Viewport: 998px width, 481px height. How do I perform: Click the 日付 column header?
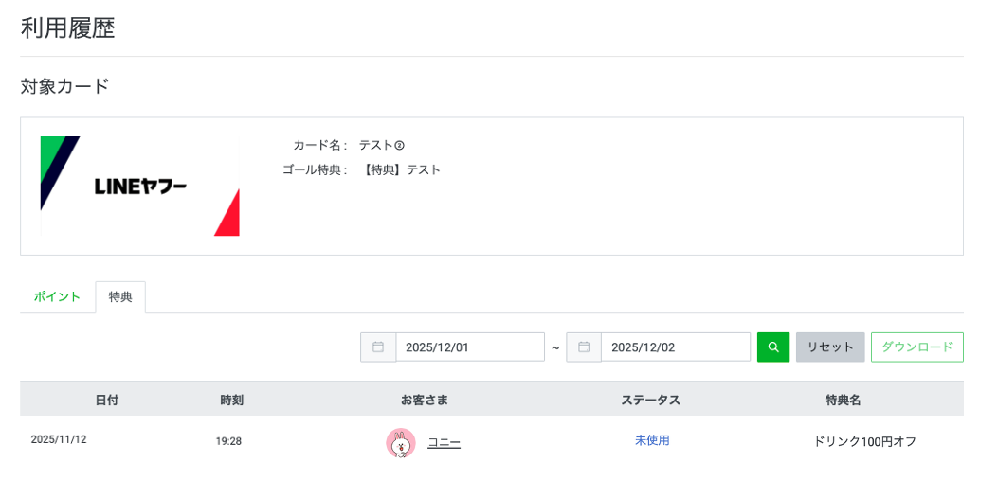(106, 400)
